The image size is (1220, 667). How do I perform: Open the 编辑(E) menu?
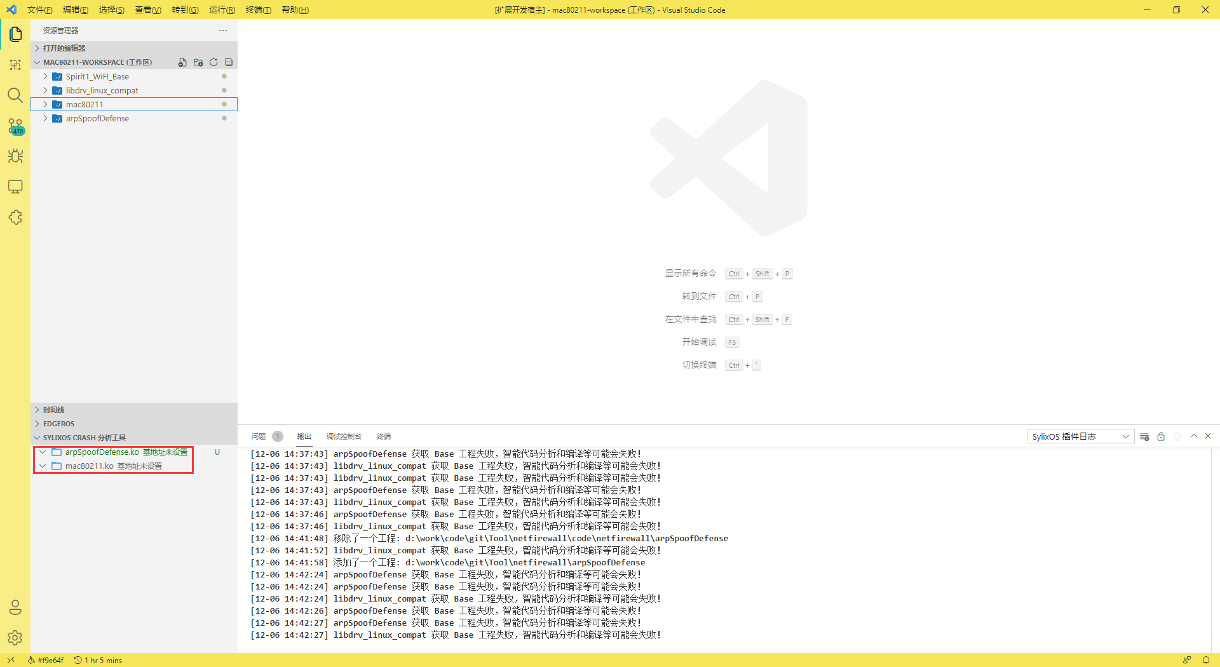pos(76,10)
